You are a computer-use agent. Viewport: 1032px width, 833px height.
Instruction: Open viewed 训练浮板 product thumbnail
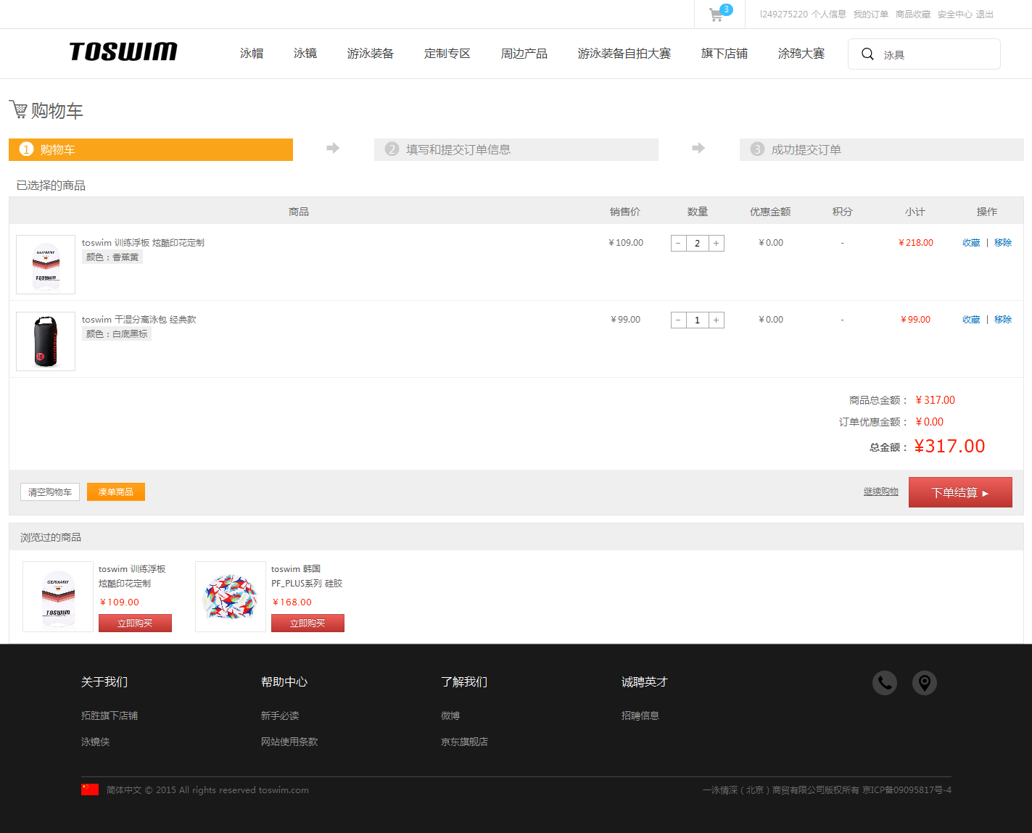(58, 597)
